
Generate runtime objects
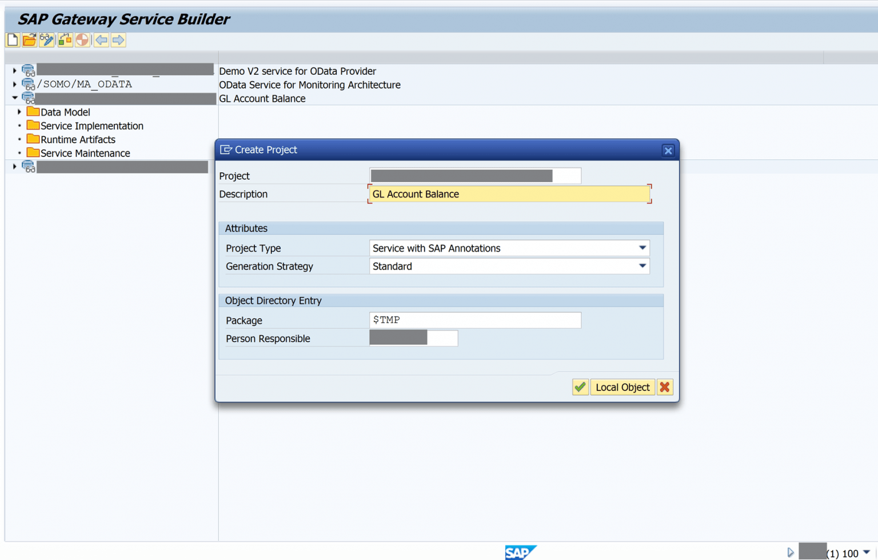65,40
